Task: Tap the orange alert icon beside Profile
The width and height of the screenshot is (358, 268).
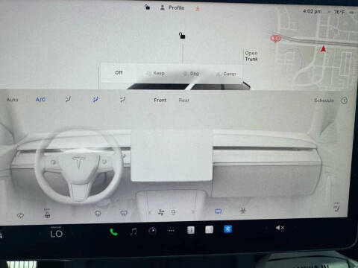Action: [198, 9]
